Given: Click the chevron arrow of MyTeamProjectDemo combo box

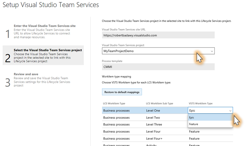Looking at the screenshot, I should click(x=212, y=51).
